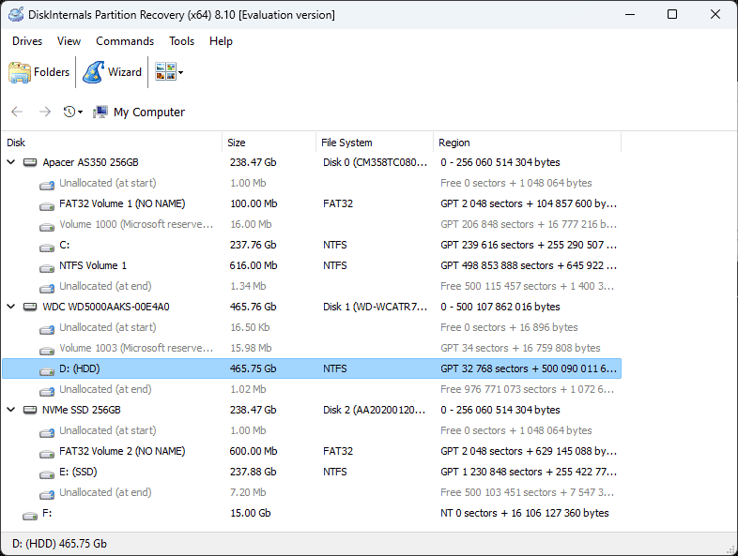Collapse the WDC WD5000AAKS-00E4A0 disk

click(11, 307)
